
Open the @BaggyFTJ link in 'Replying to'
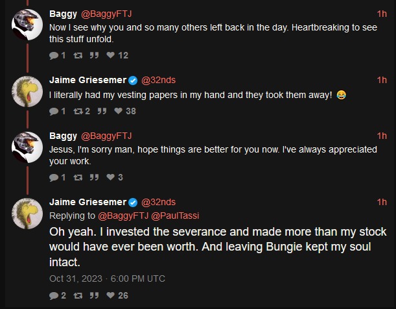click(x=123, y=216)
